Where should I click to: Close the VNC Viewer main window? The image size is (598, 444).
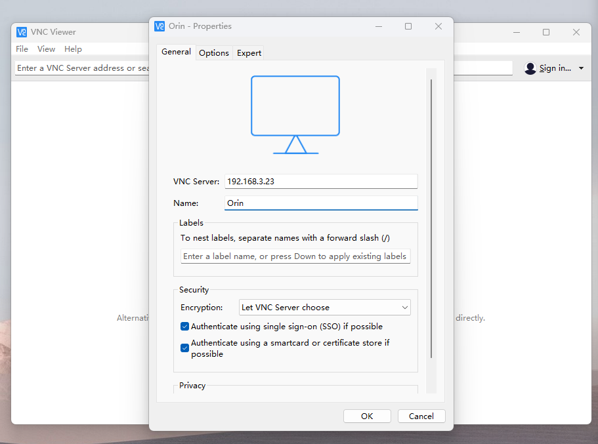[576, 32]
